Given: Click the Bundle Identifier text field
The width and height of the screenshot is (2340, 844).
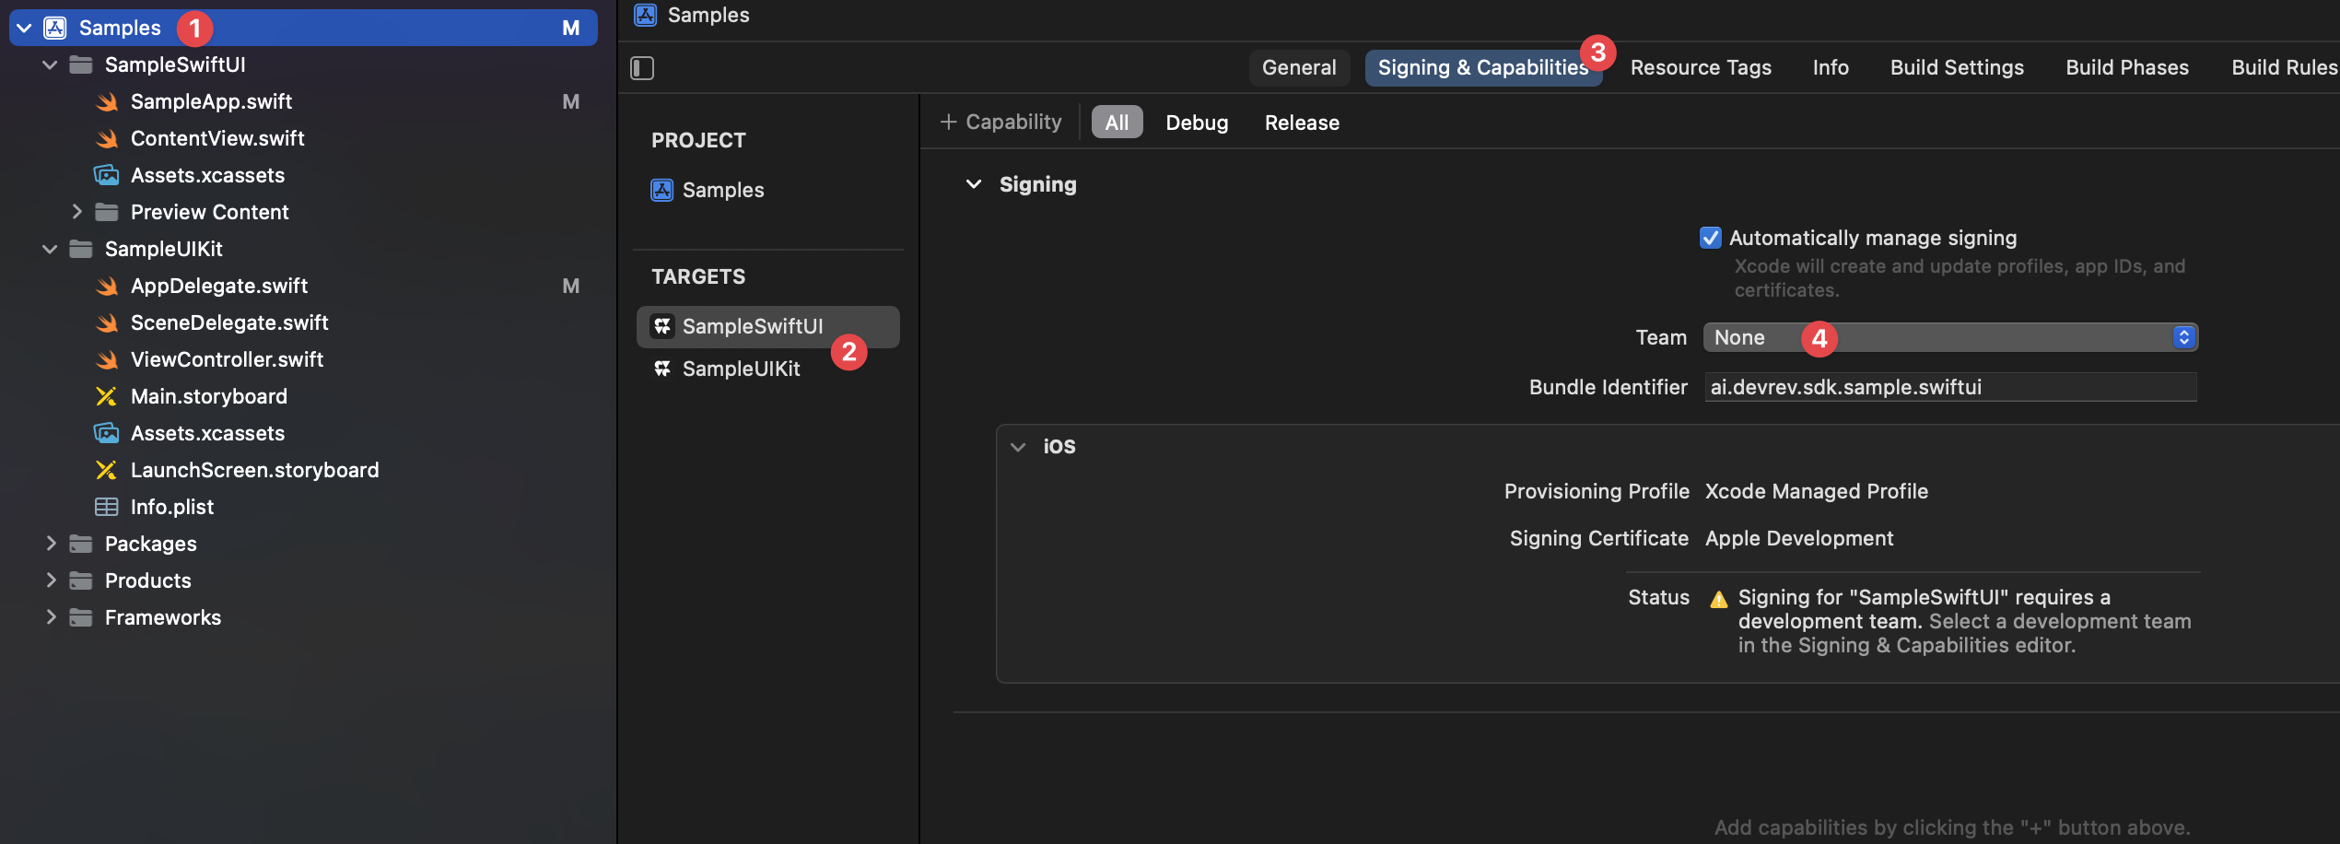Looking at the screenshot, I should click(1949, 388).
